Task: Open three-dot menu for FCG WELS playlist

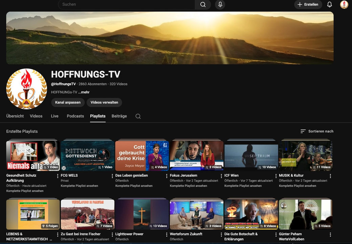Action: coord(112,176)
